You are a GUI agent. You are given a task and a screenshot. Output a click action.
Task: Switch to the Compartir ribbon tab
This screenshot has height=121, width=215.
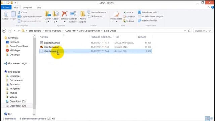[28, 8]
